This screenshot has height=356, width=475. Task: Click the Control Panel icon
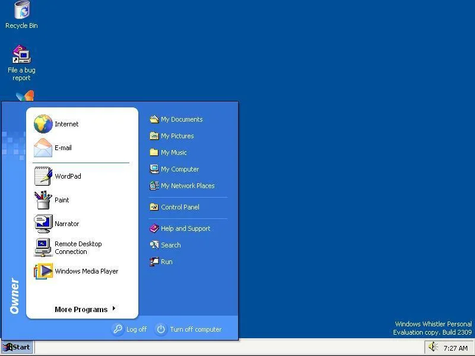[x=154, y=207]
